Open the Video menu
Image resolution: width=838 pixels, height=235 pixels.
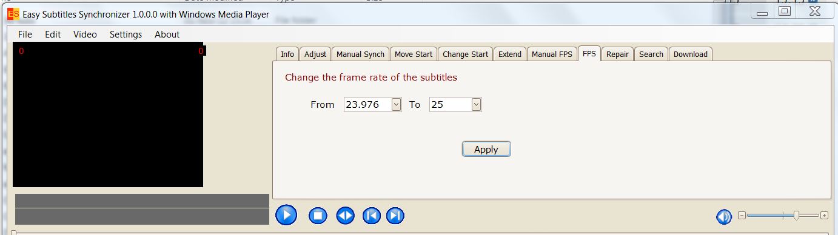85,35
